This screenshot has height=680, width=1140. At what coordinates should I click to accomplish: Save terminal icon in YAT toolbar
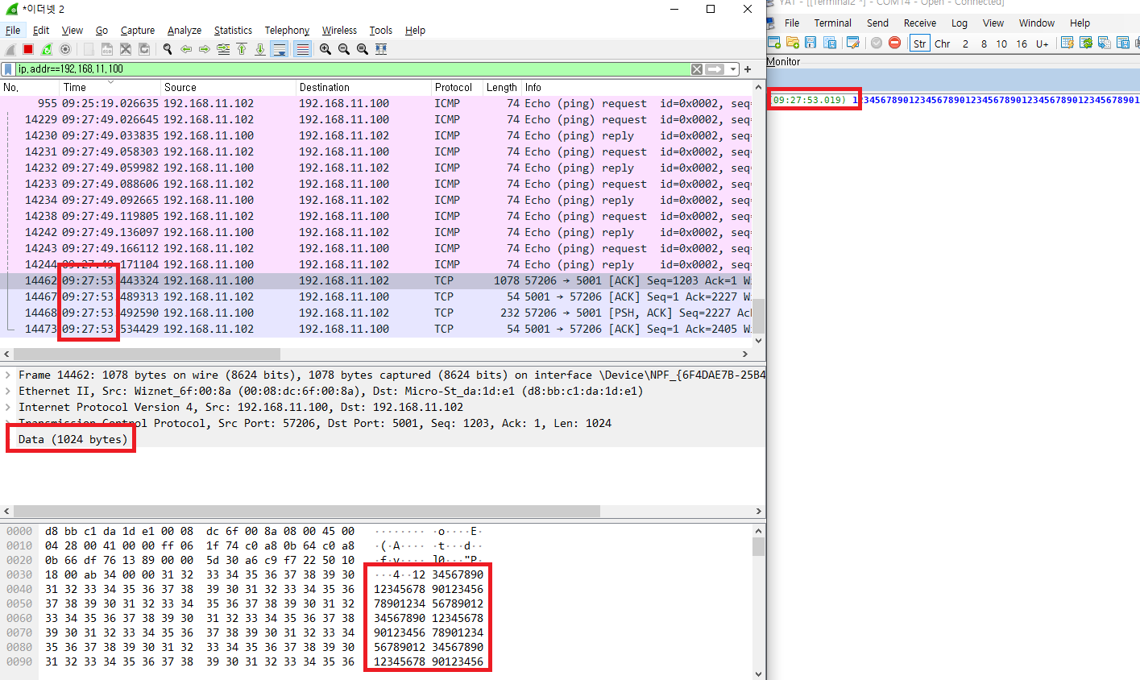tap(810, 43)
